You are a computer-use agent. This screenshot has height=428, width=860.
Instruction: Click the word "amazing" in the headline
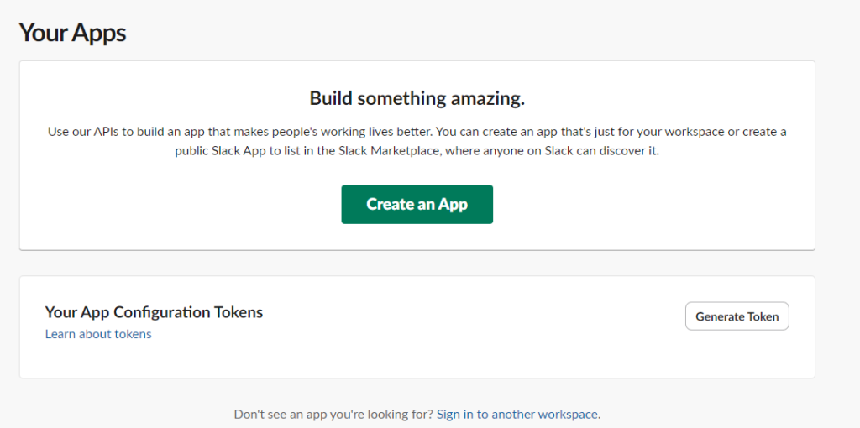486,98
